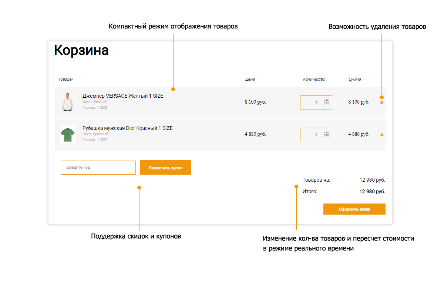Click Размер: 1 SIZE under Рубашка
The width and height of the screenshot is (444, 296).
pos(95,140)
